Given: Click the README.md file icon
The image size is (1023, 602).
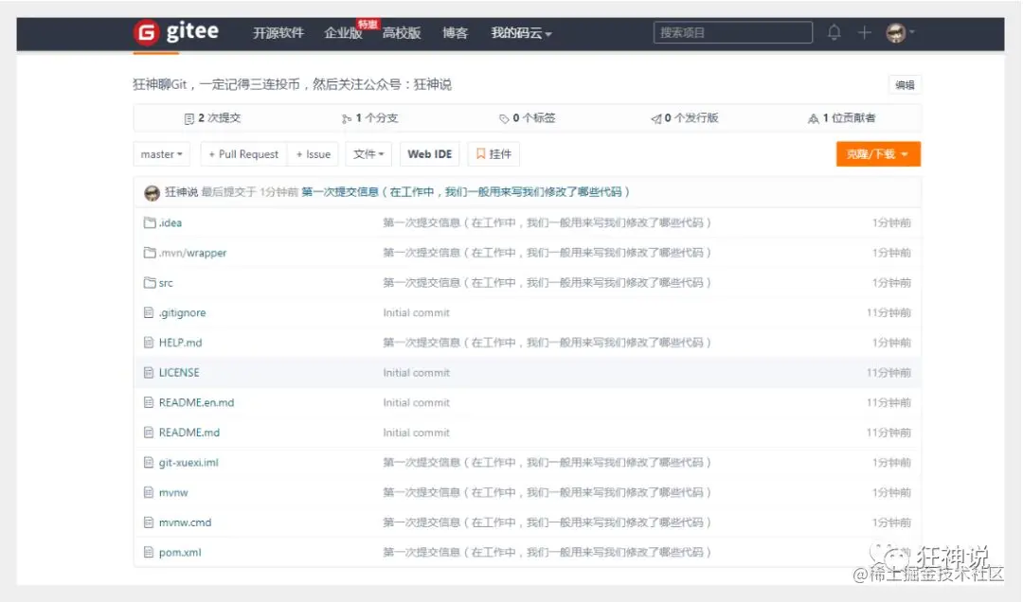Looking at the screenshot, I should [x=149, y=432].
